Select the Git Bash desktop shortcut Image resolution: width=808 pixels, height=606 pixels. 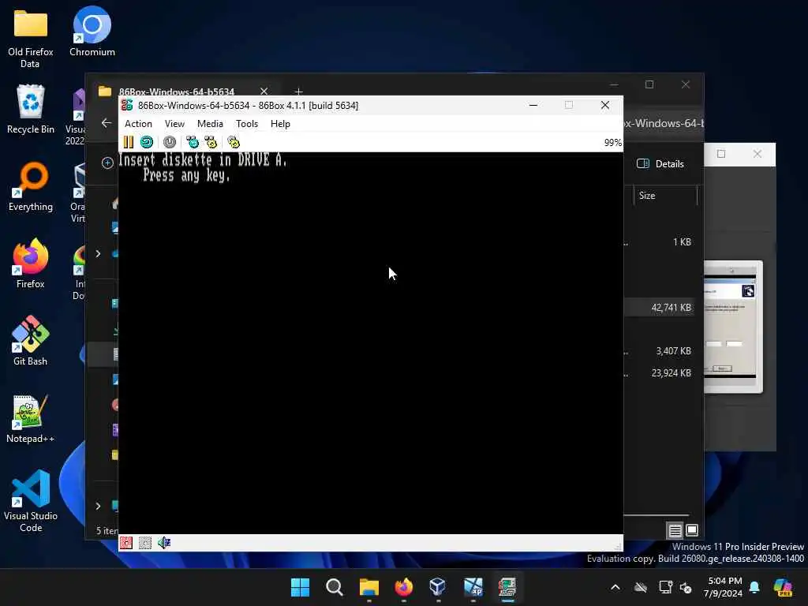pos(31,341)
